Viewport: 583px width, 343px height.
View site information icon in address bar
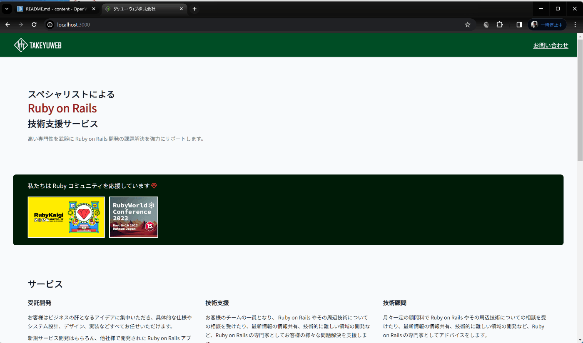point(50,25)
